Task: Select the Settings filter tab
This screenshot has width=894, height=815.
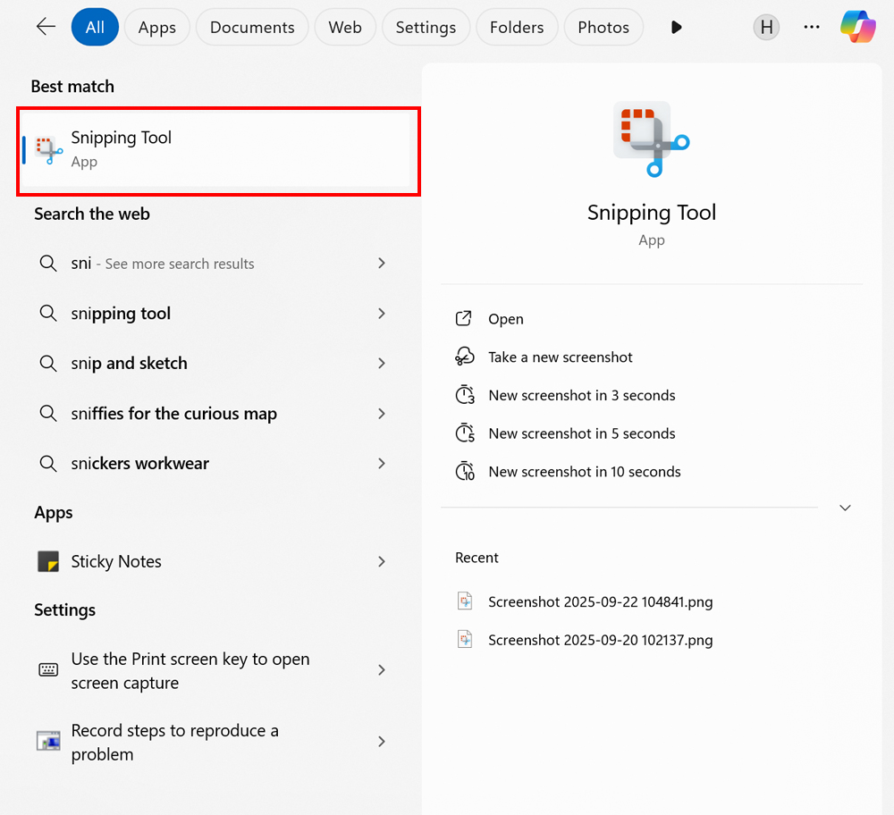Action: coord(426,28)
